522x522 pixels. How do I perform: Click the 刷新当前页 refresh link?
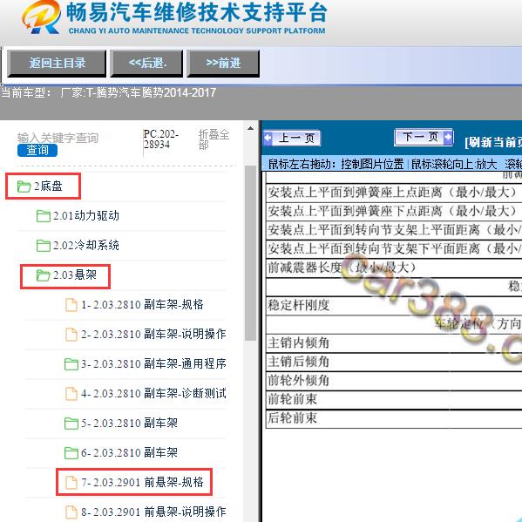(493, 143)
